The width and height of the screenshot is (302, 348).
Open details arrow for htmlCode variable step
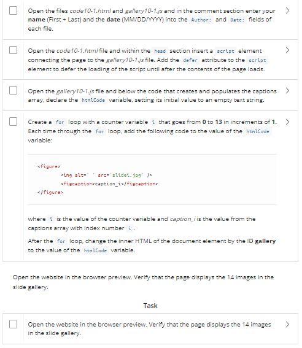tap(287, 91)
